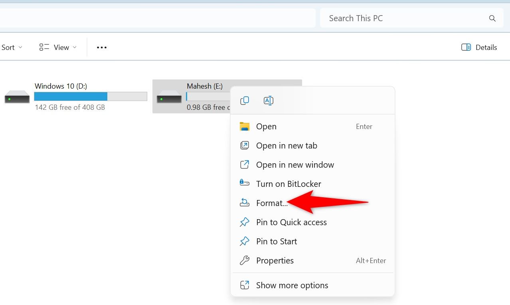This screenshot has height=305, width=510.
Task: Choose Pin to Start
Action: 277,242
